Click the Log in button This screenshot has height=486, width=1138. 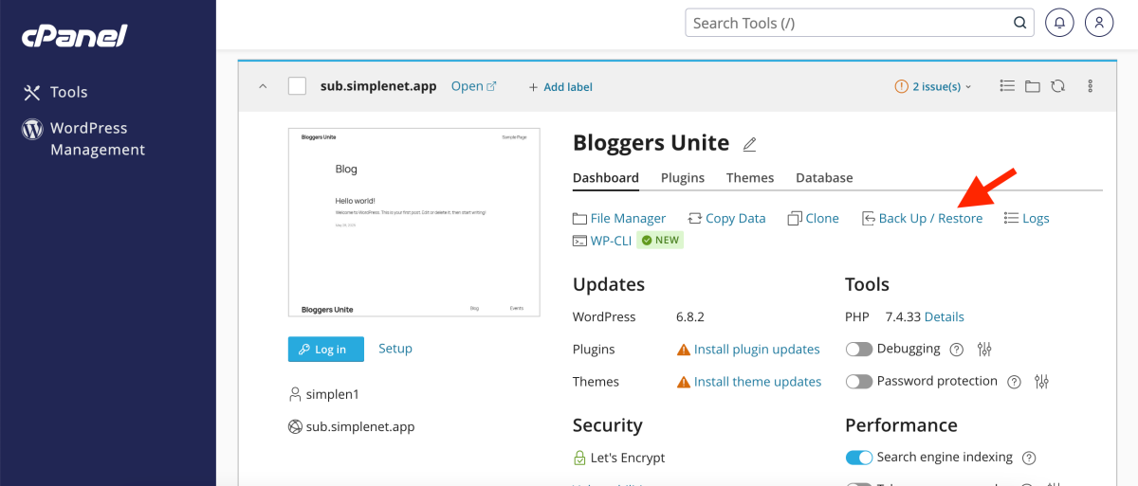(x=325, y=349)
